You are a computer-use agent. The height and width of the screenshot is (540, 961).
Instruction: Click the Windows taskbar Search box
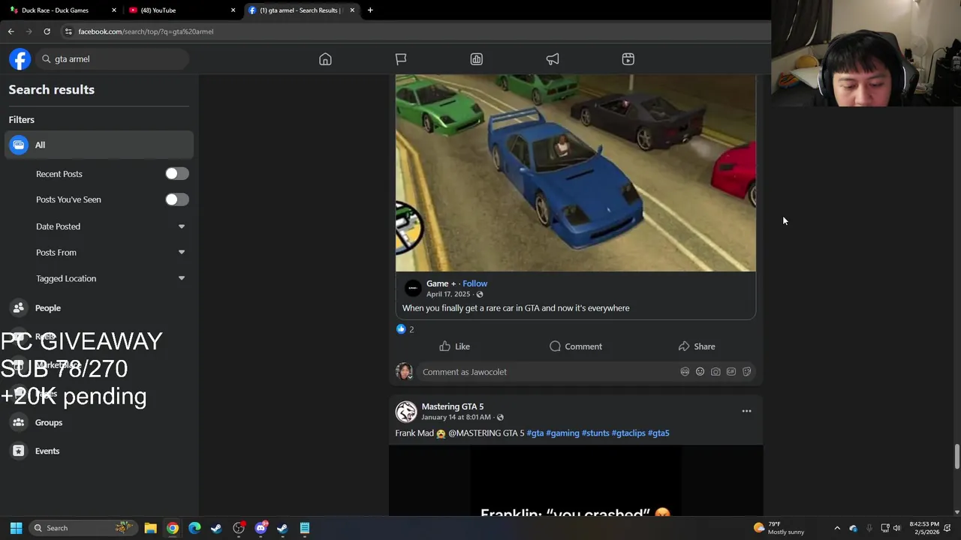coord(83,528)
